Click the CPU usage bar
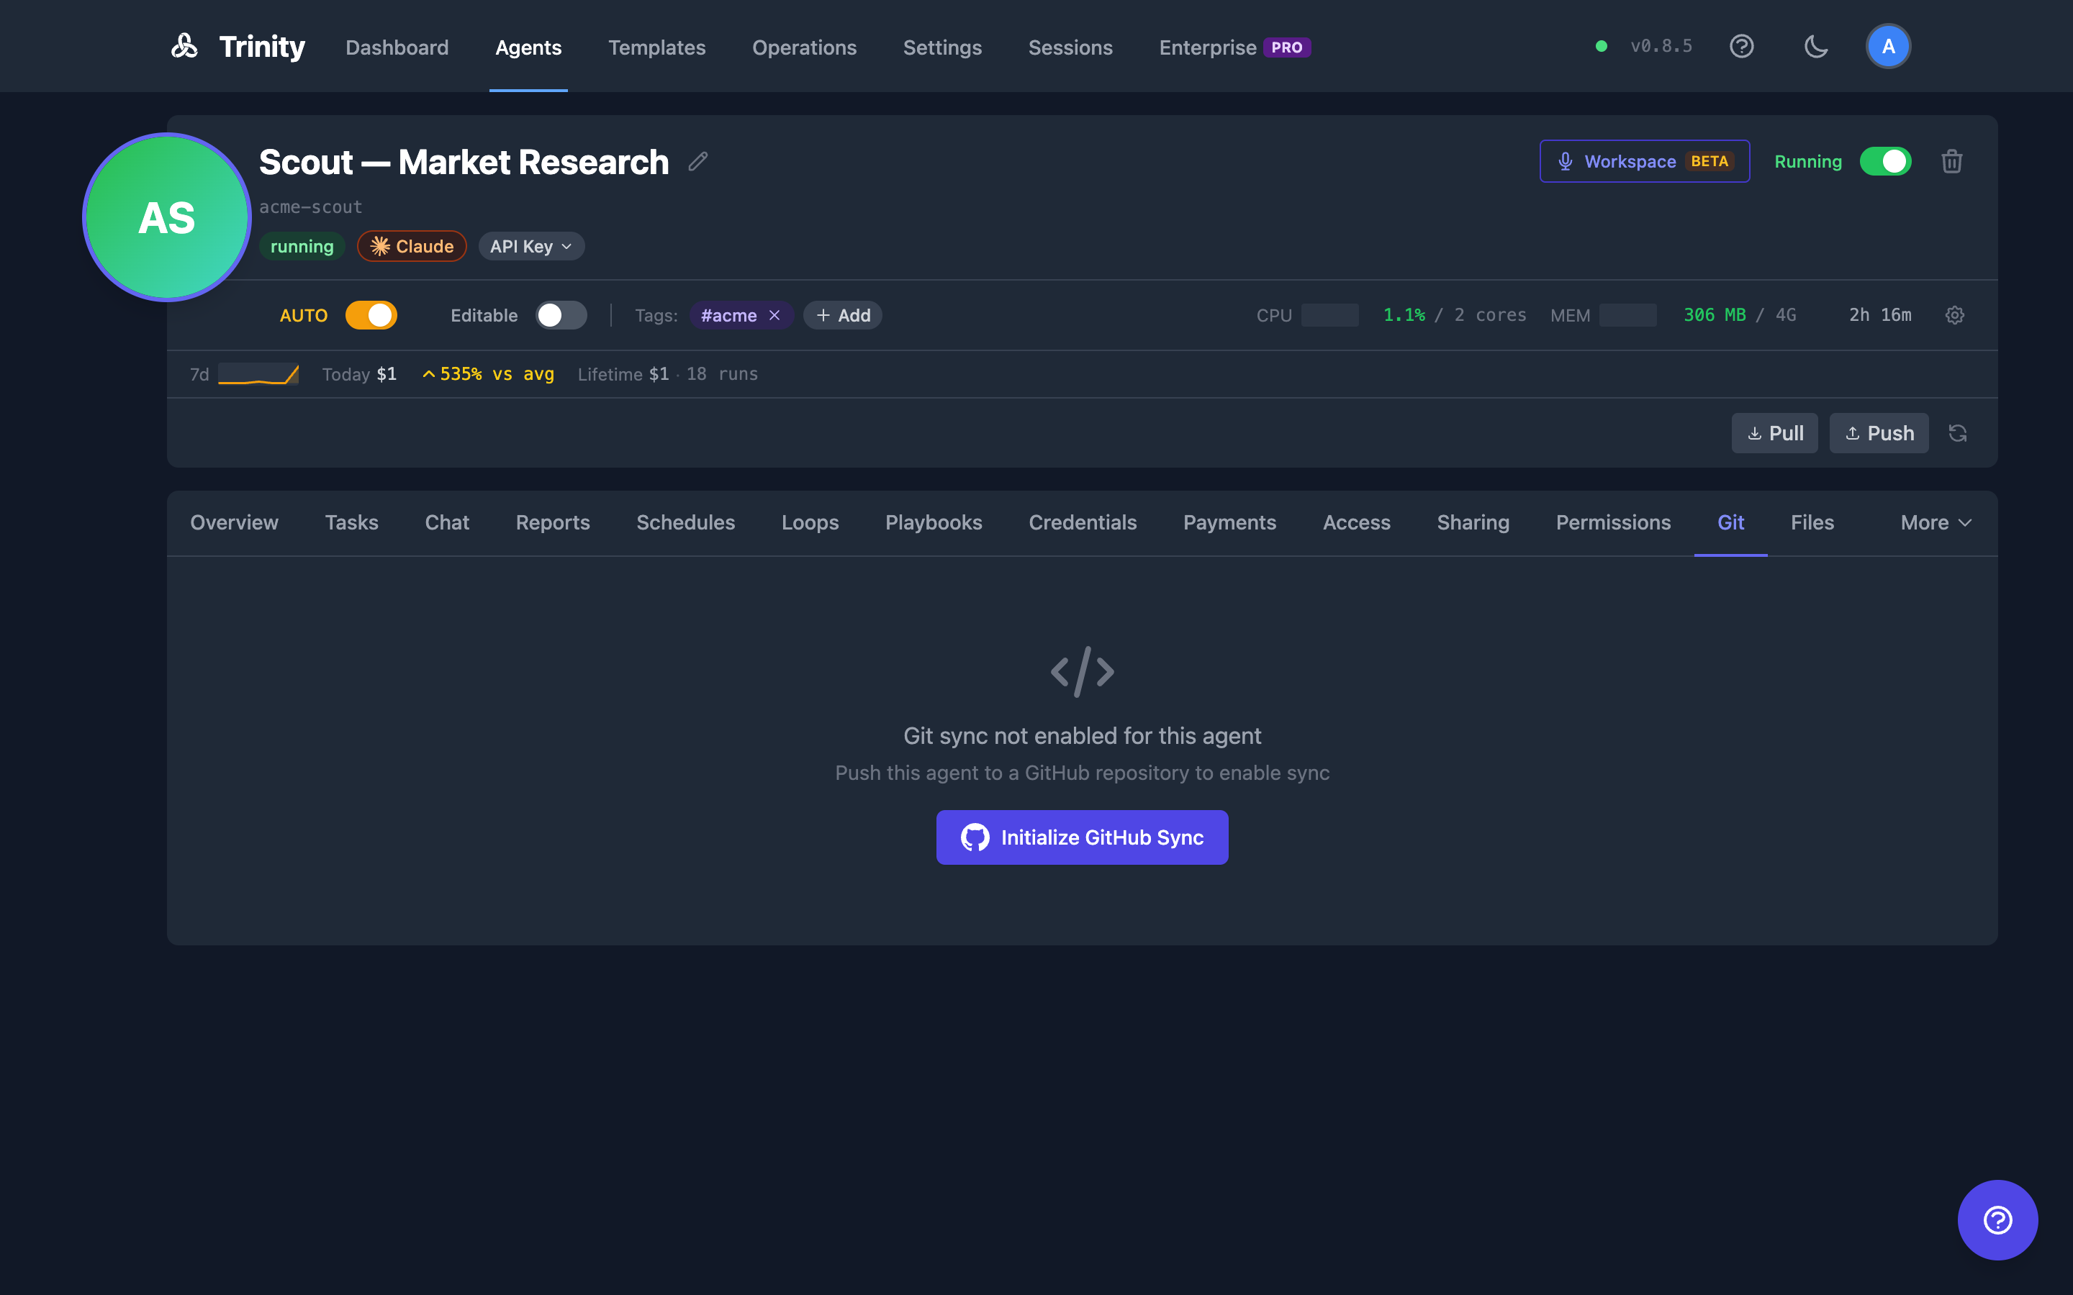Viewport: 2073px width, 1295px height. tap(1329, 315)
